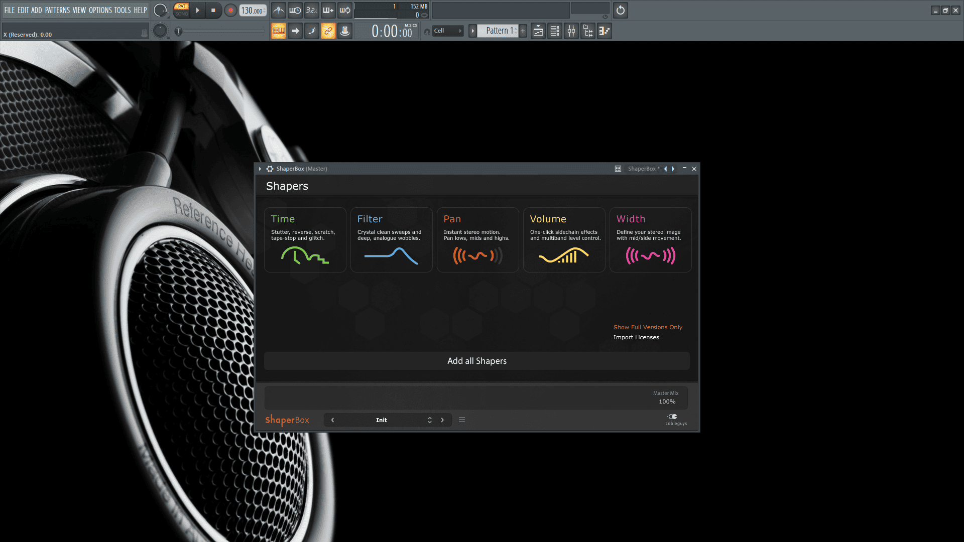Select next preset arrow in ShaperBox title bar
The width and height of the screenshot is (964, 542).
673,169
